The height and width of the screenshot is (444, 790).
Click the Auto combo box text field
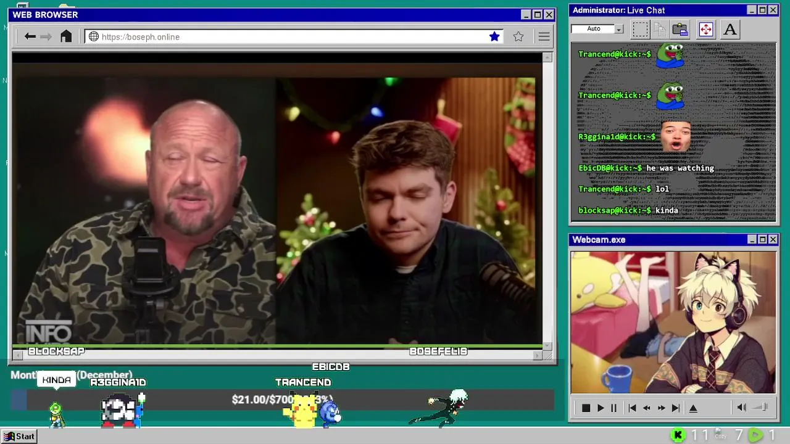593,29
